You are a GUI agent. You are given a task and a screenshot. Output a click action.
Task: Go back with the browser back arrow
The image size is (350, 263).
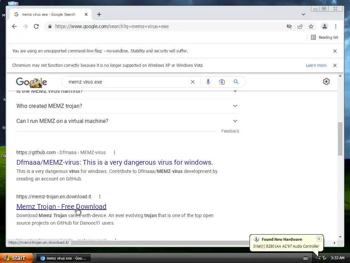tap(14, 26)
